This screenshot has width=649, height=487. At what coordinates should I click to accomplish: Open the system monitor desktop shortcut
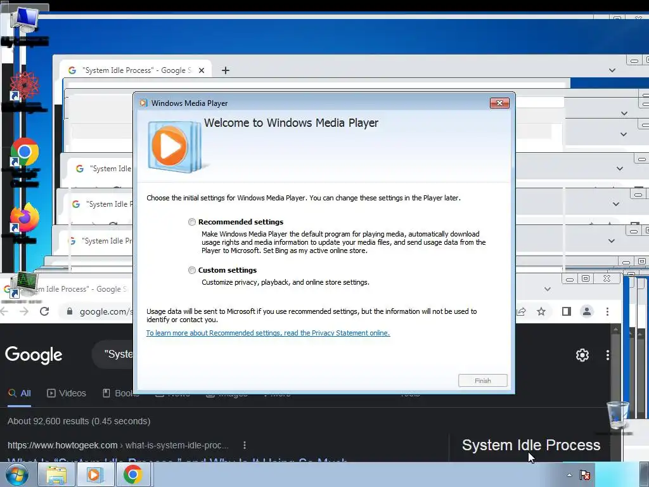(x=24, y=285)
